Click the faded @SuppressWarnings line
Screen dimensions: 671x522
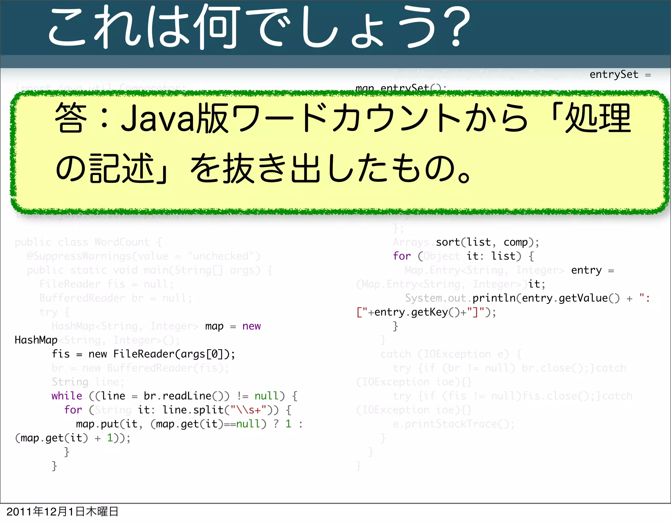pos(144,256)
